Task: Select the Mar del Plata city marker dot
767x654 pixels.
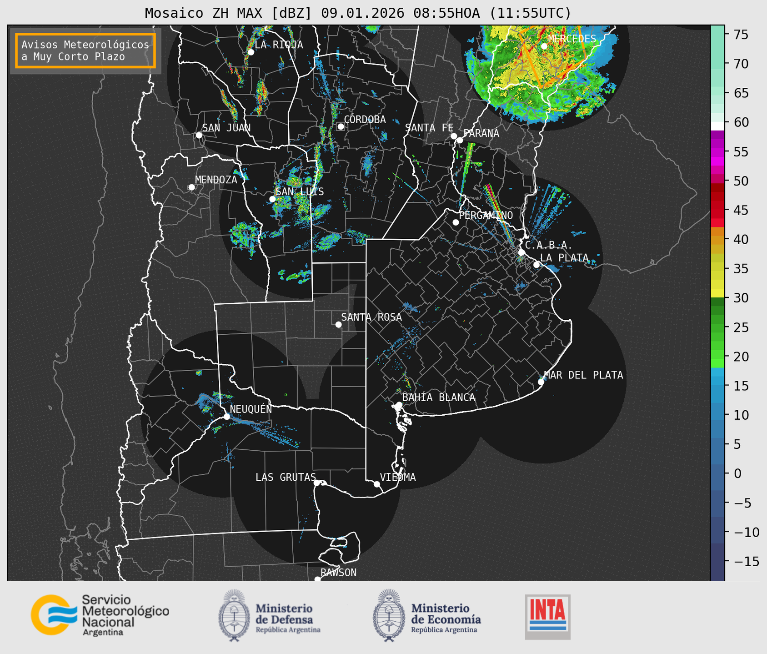Action: pos(541,382)
